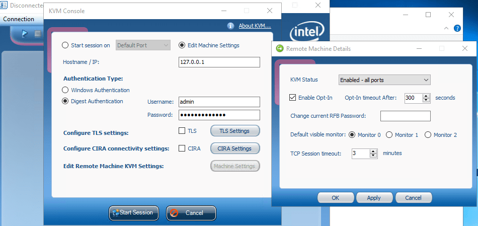478x226 pixels.
Task: Choose Digest Authentication option
Action: [x=65, y=101]
